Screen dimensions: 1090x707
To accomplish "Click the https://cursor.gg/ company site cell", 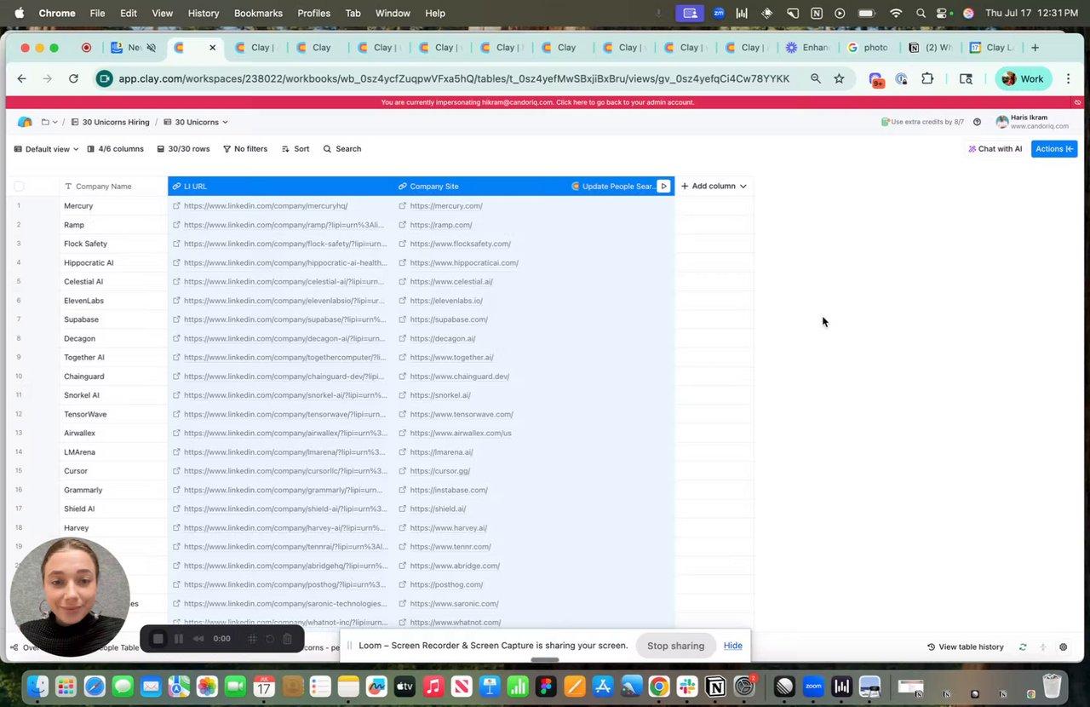I will [479, 471].
